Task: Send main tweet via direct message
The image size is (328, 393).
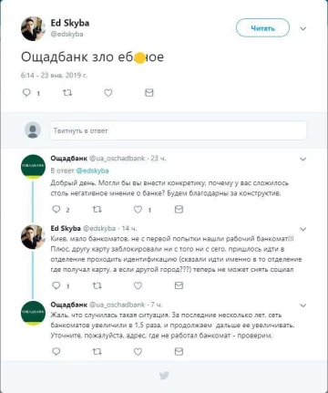Action: [x=149, y=92]
